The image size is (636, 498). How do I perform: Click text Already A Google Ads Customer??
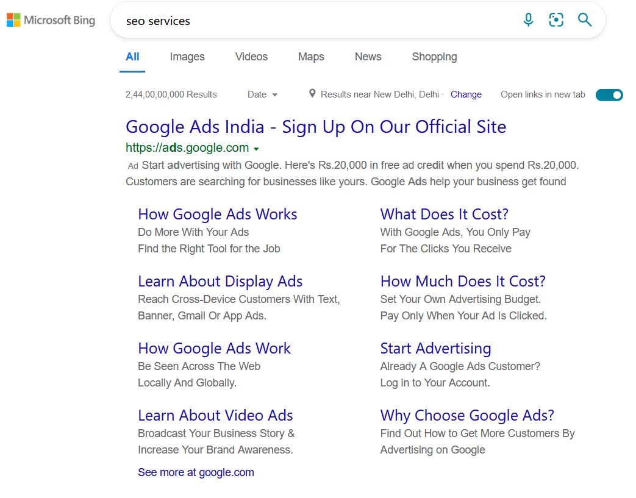pyautogui.click(x=460, y=366)
